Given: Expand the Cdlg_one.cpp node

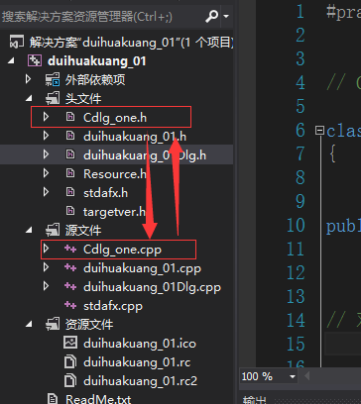Looking at the screenshot, I should [x=46, y=249].
